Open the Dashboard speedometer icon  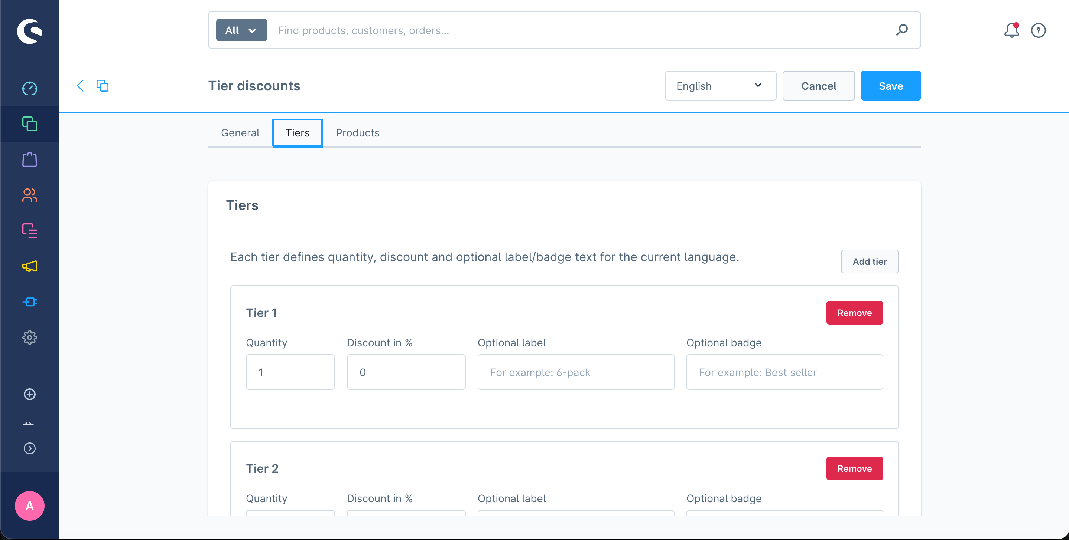click(x=29, y=88)
